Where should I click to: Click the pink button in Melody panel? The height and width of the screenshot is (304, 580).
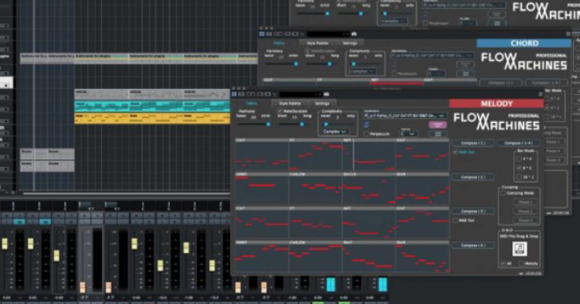(437, 124)
